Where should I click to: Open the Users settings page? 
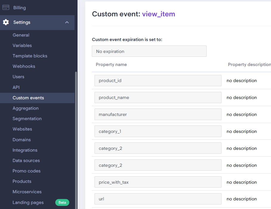click(18, 77)
